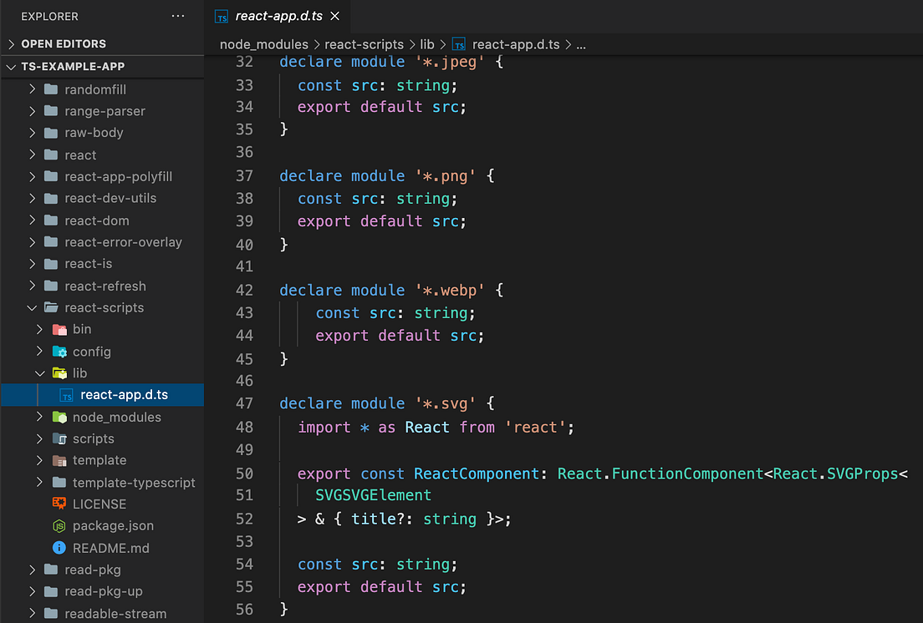Click the README.md info icon

coord(59,548)
